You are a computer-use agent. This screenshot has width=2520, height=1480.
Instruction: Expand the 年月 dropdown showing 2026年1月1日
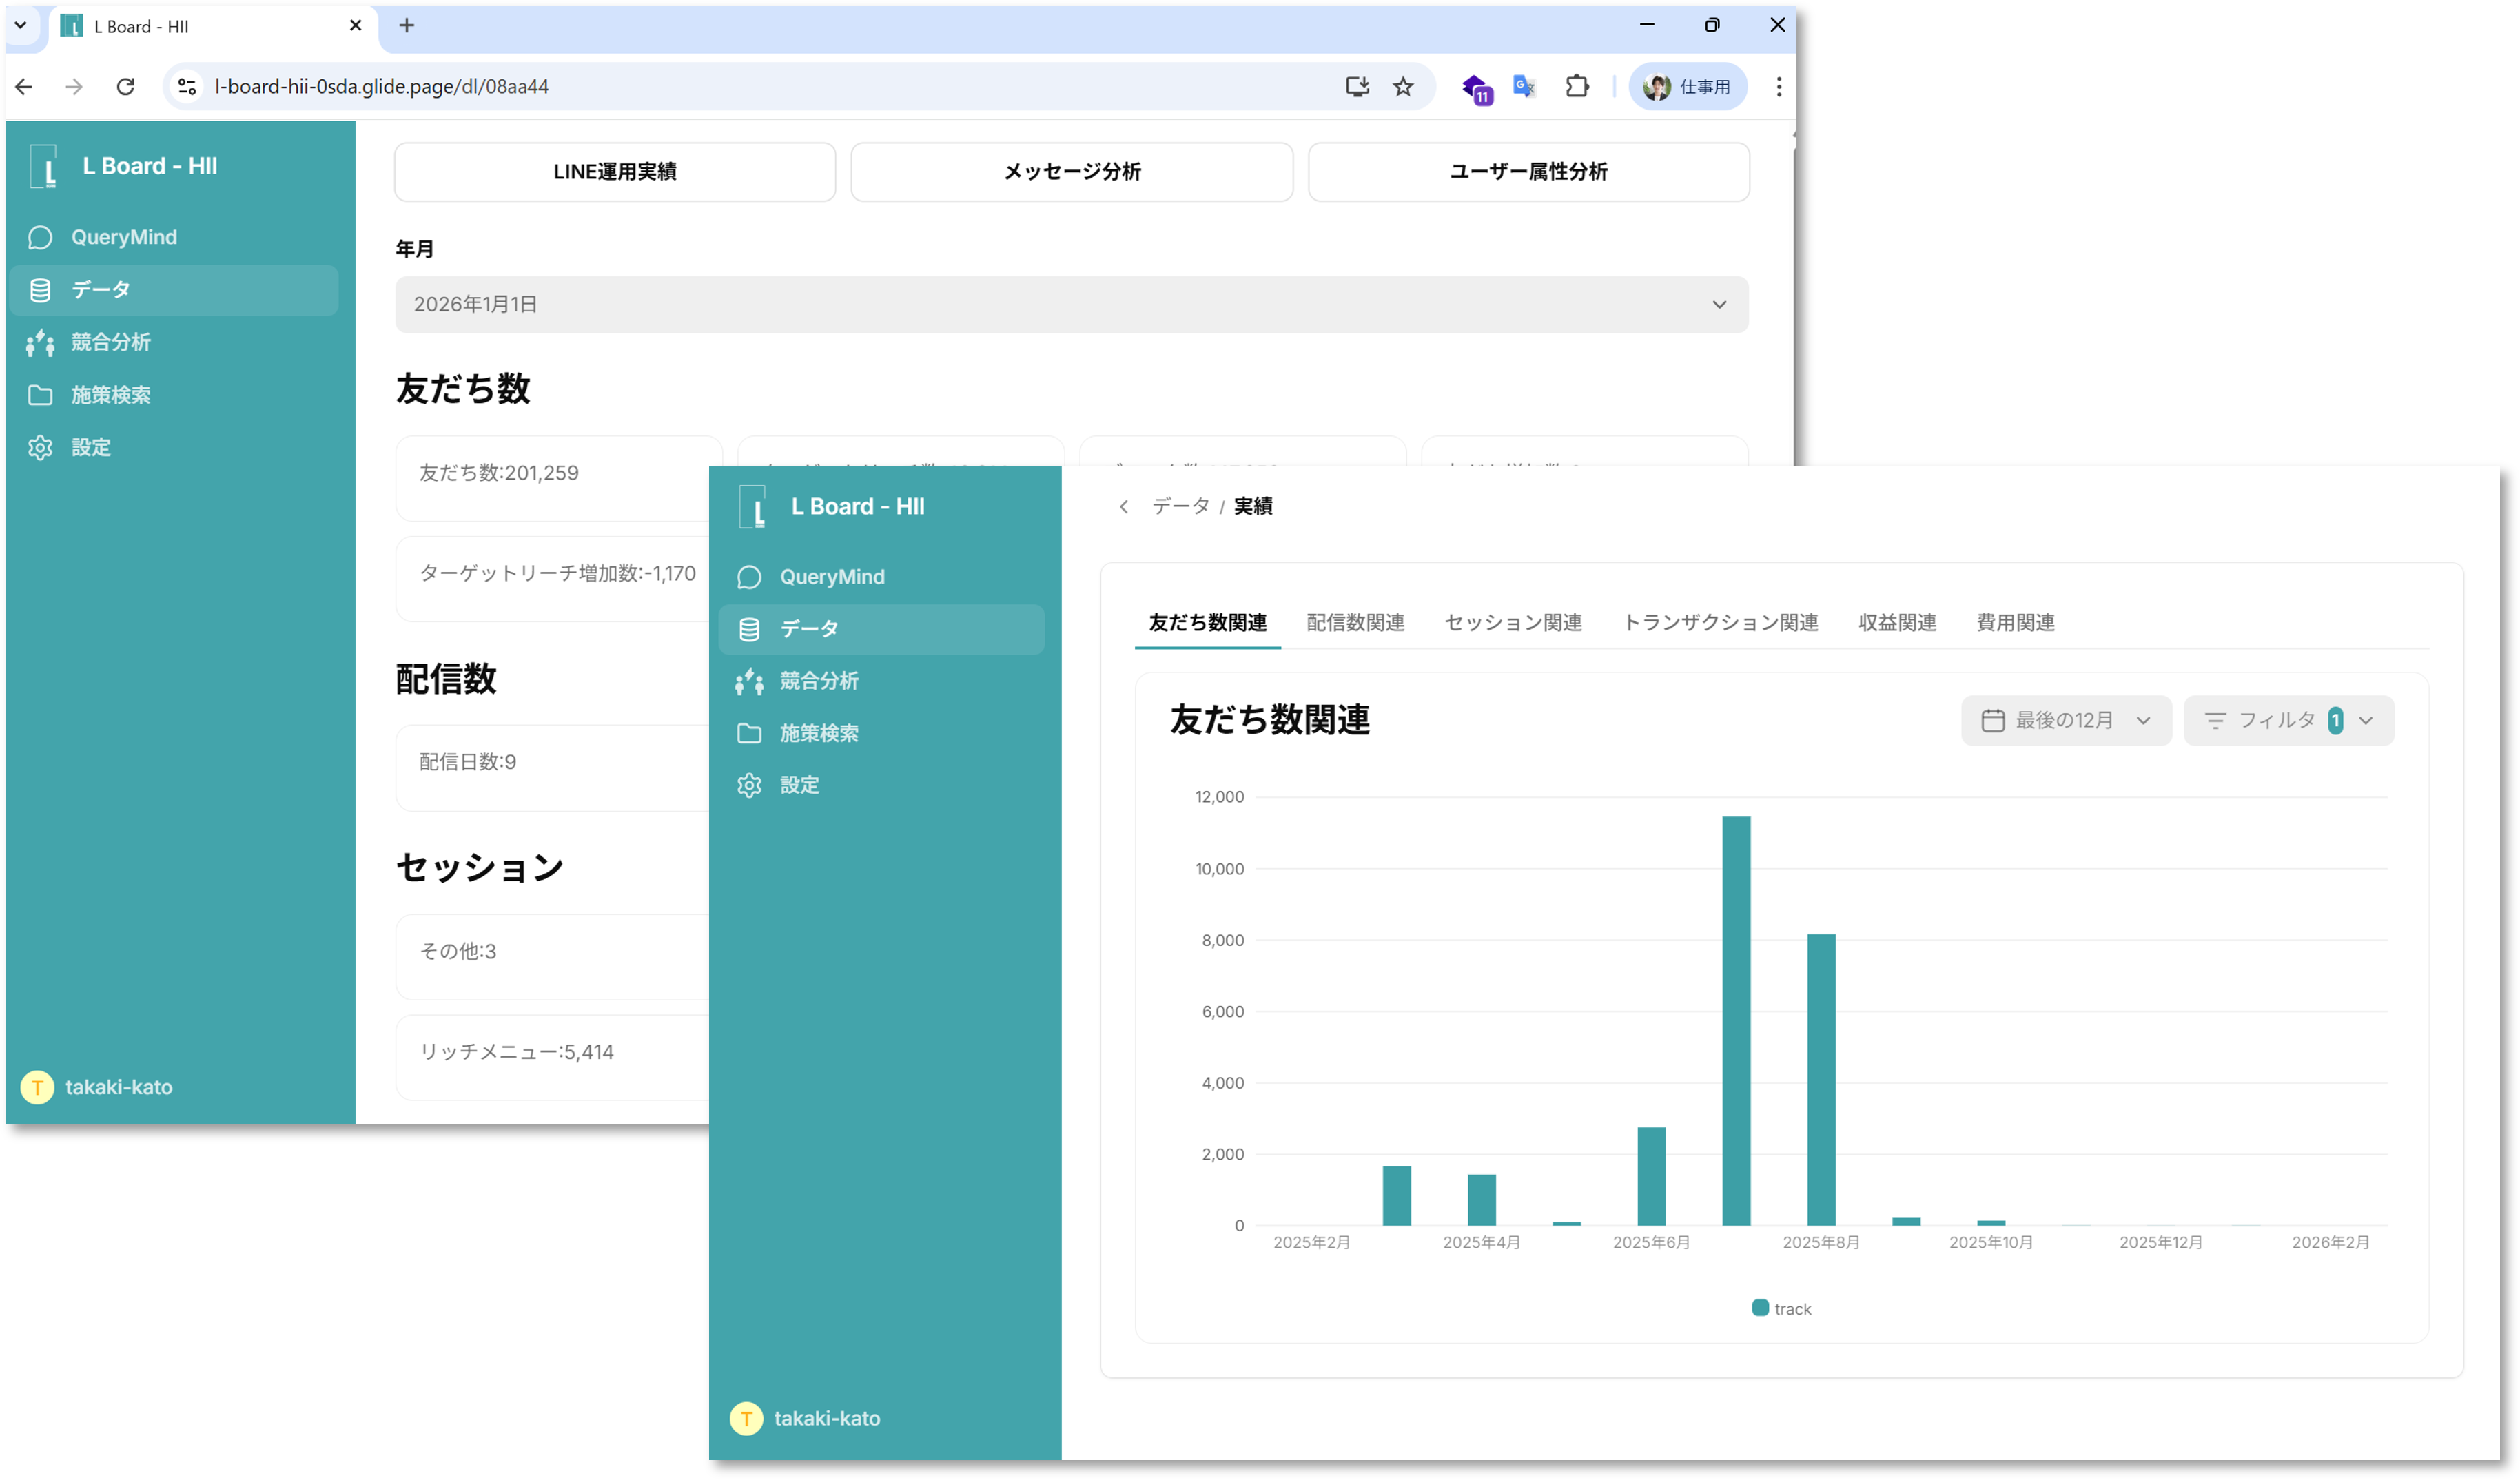coord(1071,305)
